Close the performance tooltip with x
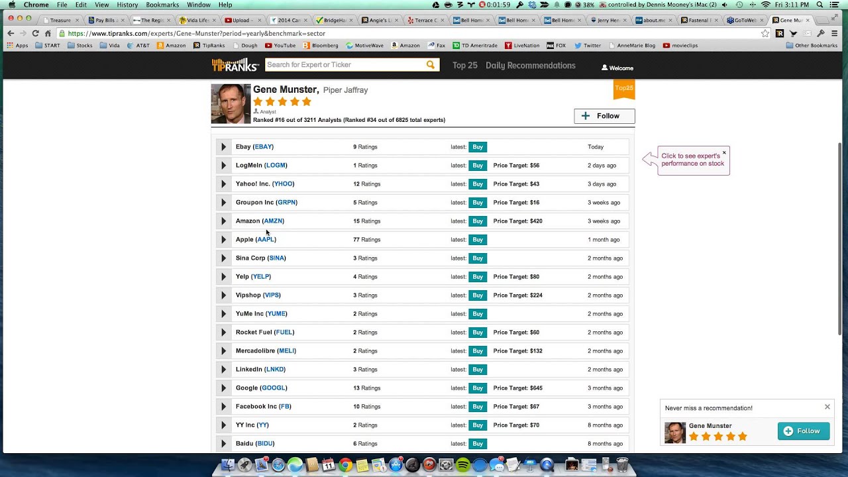 [x=724, y=152]
